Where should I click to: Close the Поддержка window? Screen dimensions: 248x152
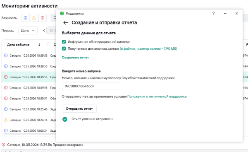pos(237,14)
